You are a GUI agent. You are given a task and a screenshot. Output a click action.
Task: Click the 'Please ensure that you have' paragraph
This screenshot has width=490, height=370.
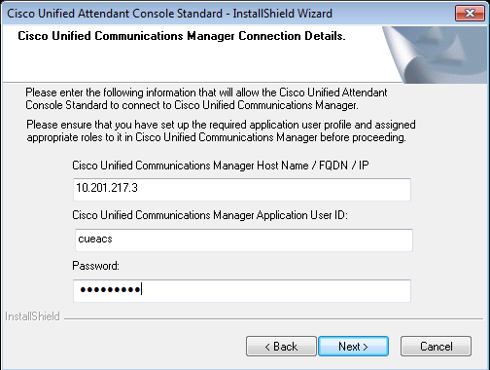click(x=221, y=131)
